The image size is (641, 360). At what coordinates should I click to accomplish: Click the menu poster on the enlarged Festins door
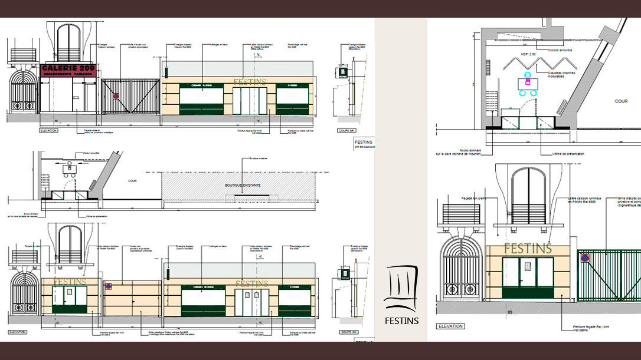(528, 267)
